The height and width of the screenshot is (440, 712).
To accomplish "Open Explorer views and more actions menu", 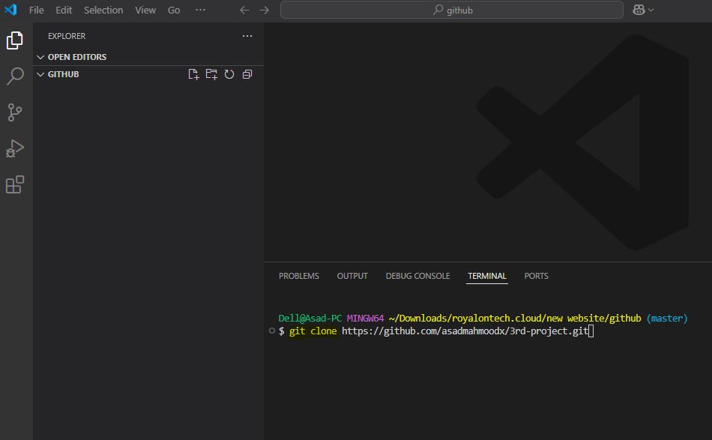I will point(247,36).
